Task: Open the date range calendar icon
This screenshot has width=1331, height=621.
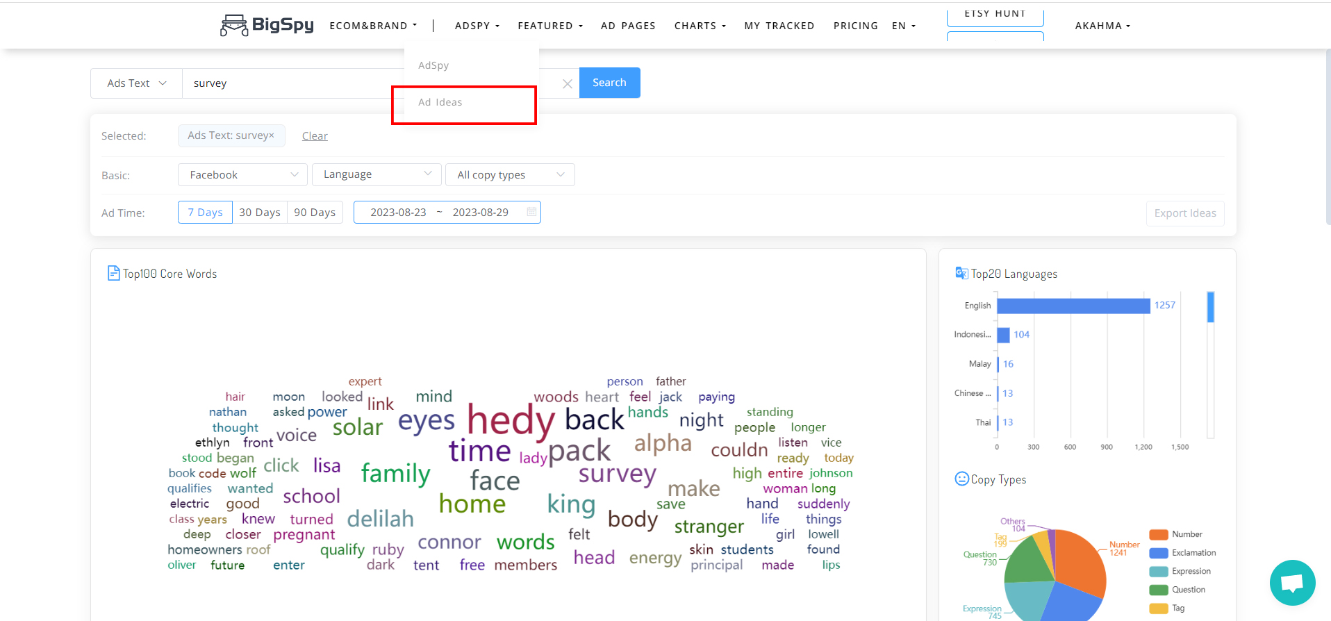Action: click(x=531, y=212)
